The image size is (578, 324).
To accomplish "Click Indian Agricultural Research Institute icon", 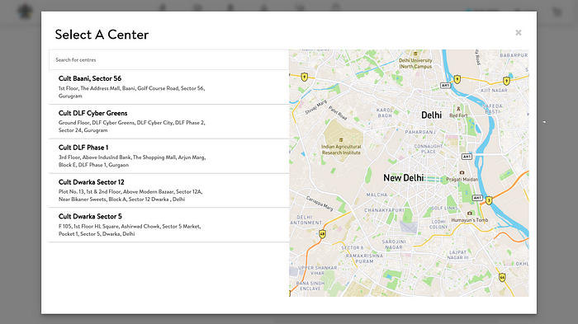I will coord(341,140).
